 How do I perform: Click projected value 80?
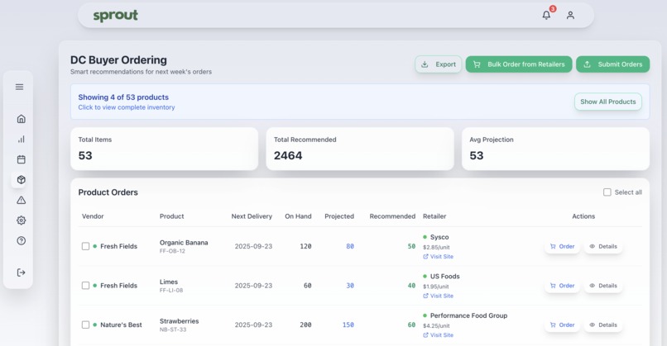[x=350, y=246]
